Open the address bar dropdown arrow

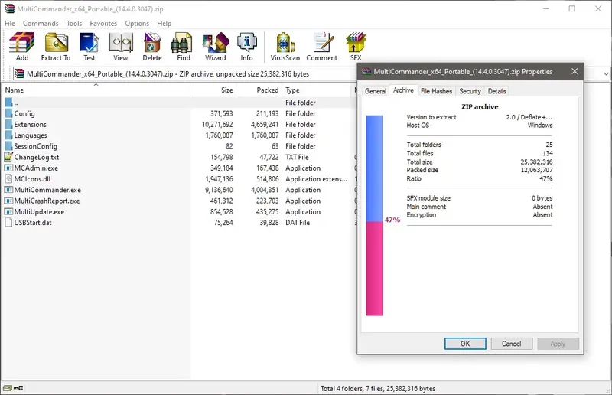[606, 73]
